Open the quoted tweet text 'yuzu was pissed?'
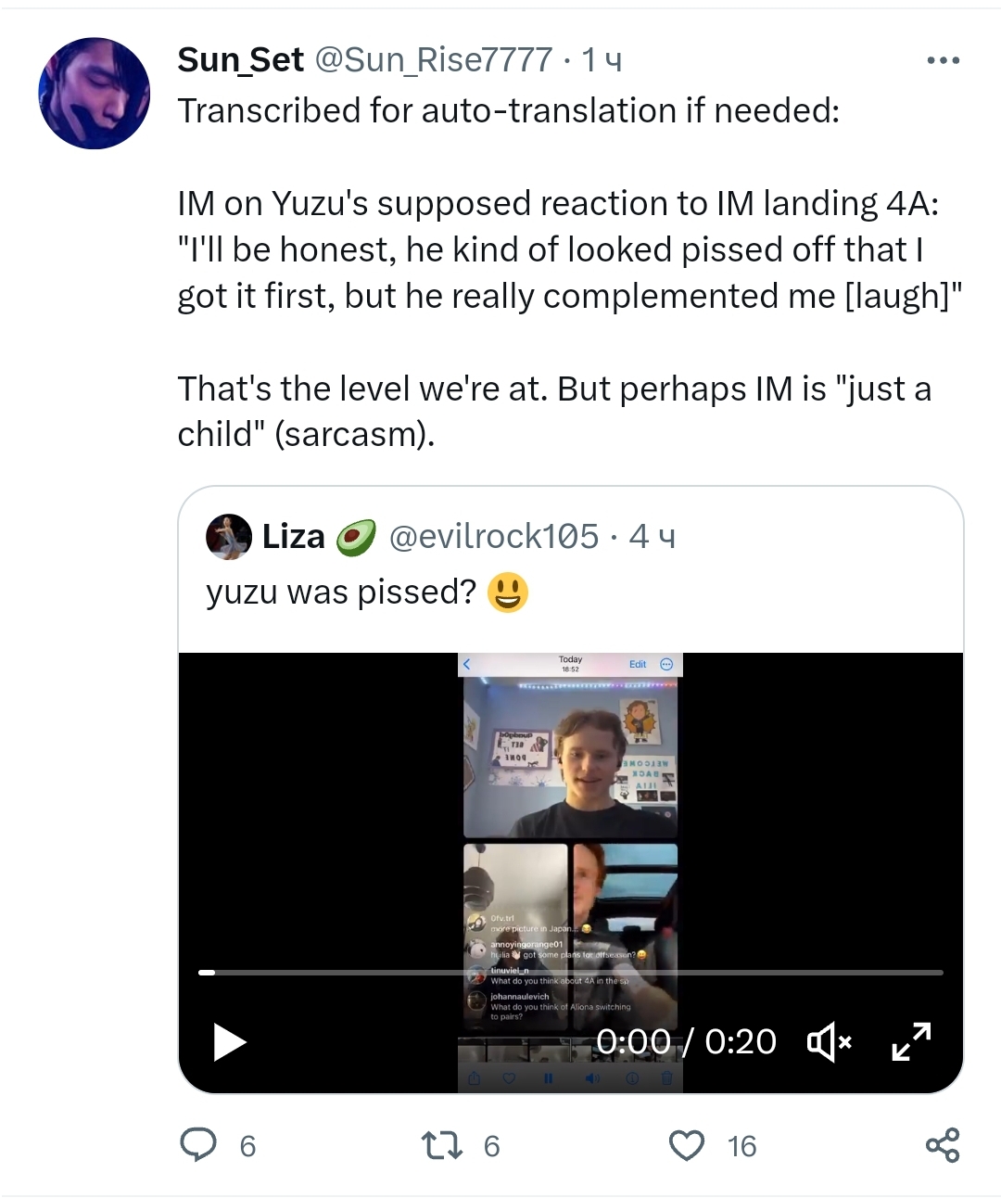 341,592
